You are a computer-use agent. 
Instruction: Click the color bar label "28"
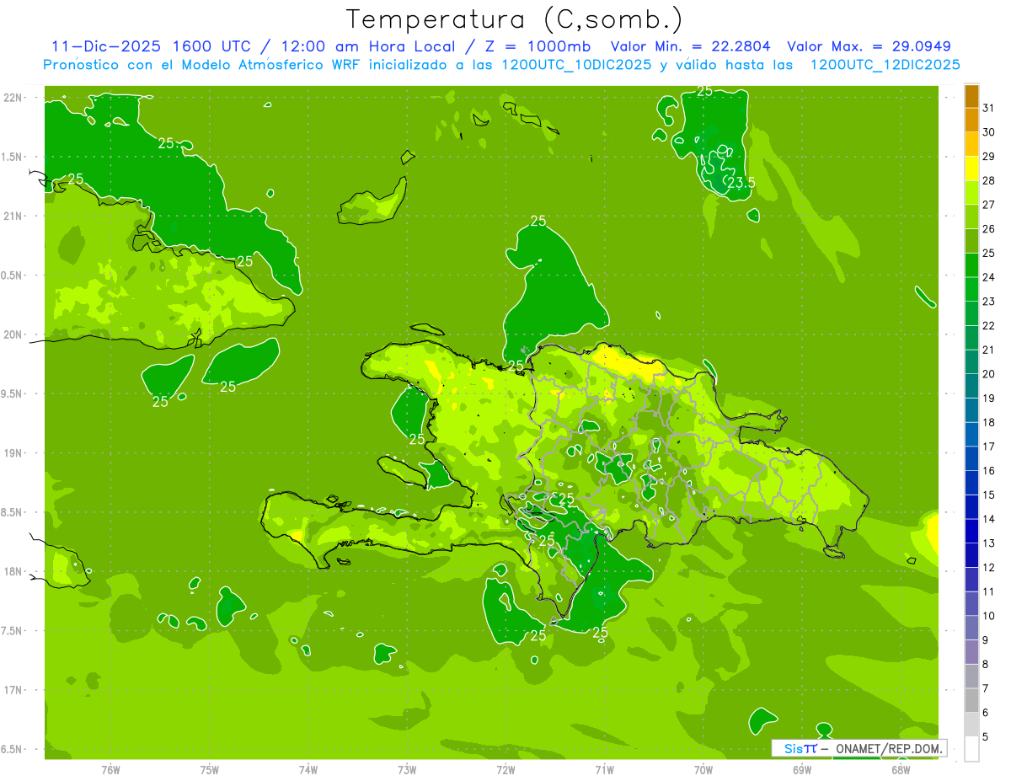click(x=989, y=180)
